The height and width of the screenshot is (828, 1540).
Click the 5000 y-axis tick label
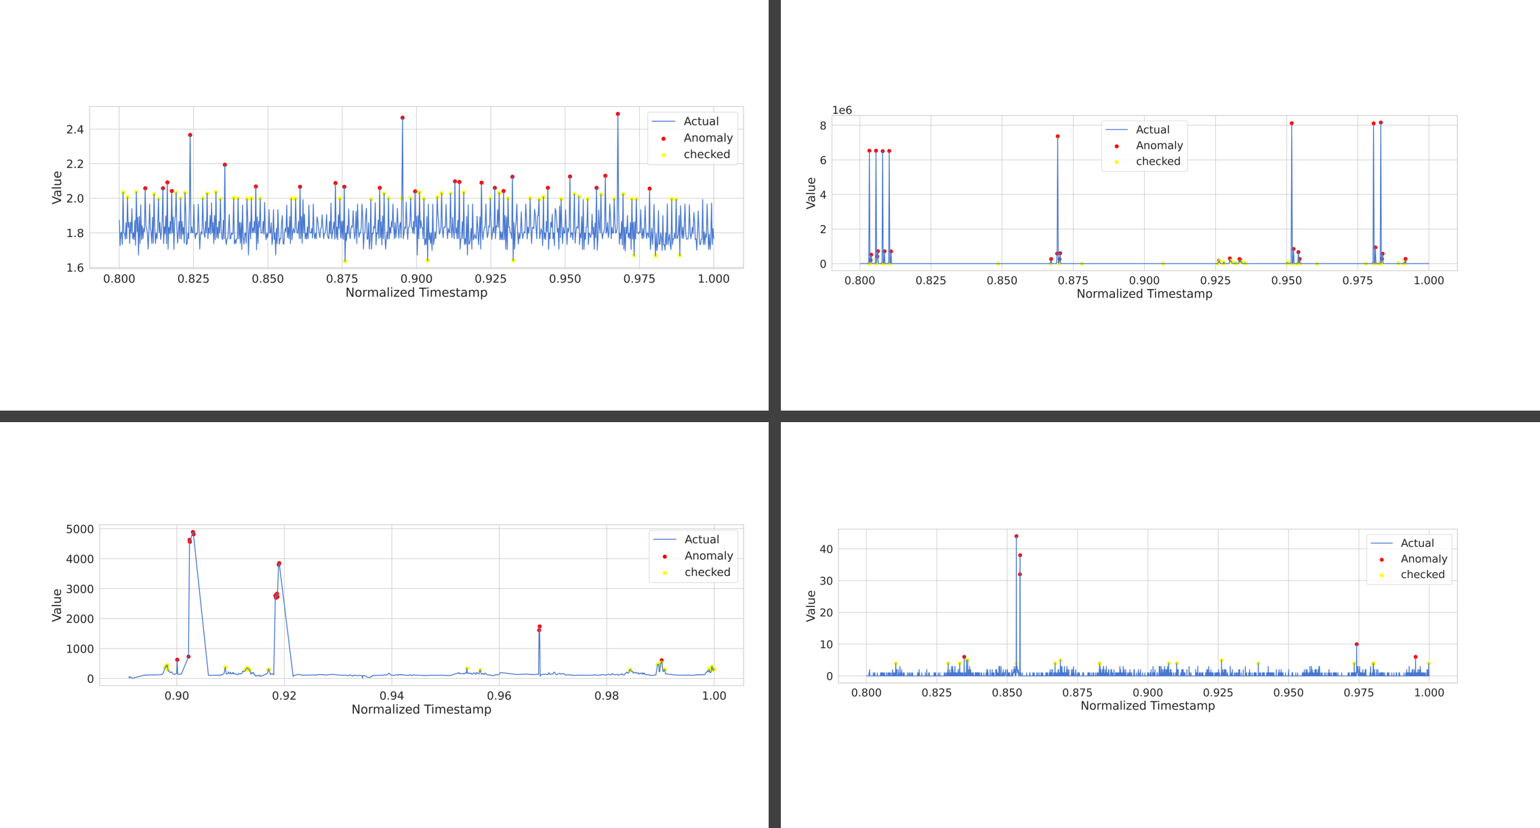(x=80, y=529)
